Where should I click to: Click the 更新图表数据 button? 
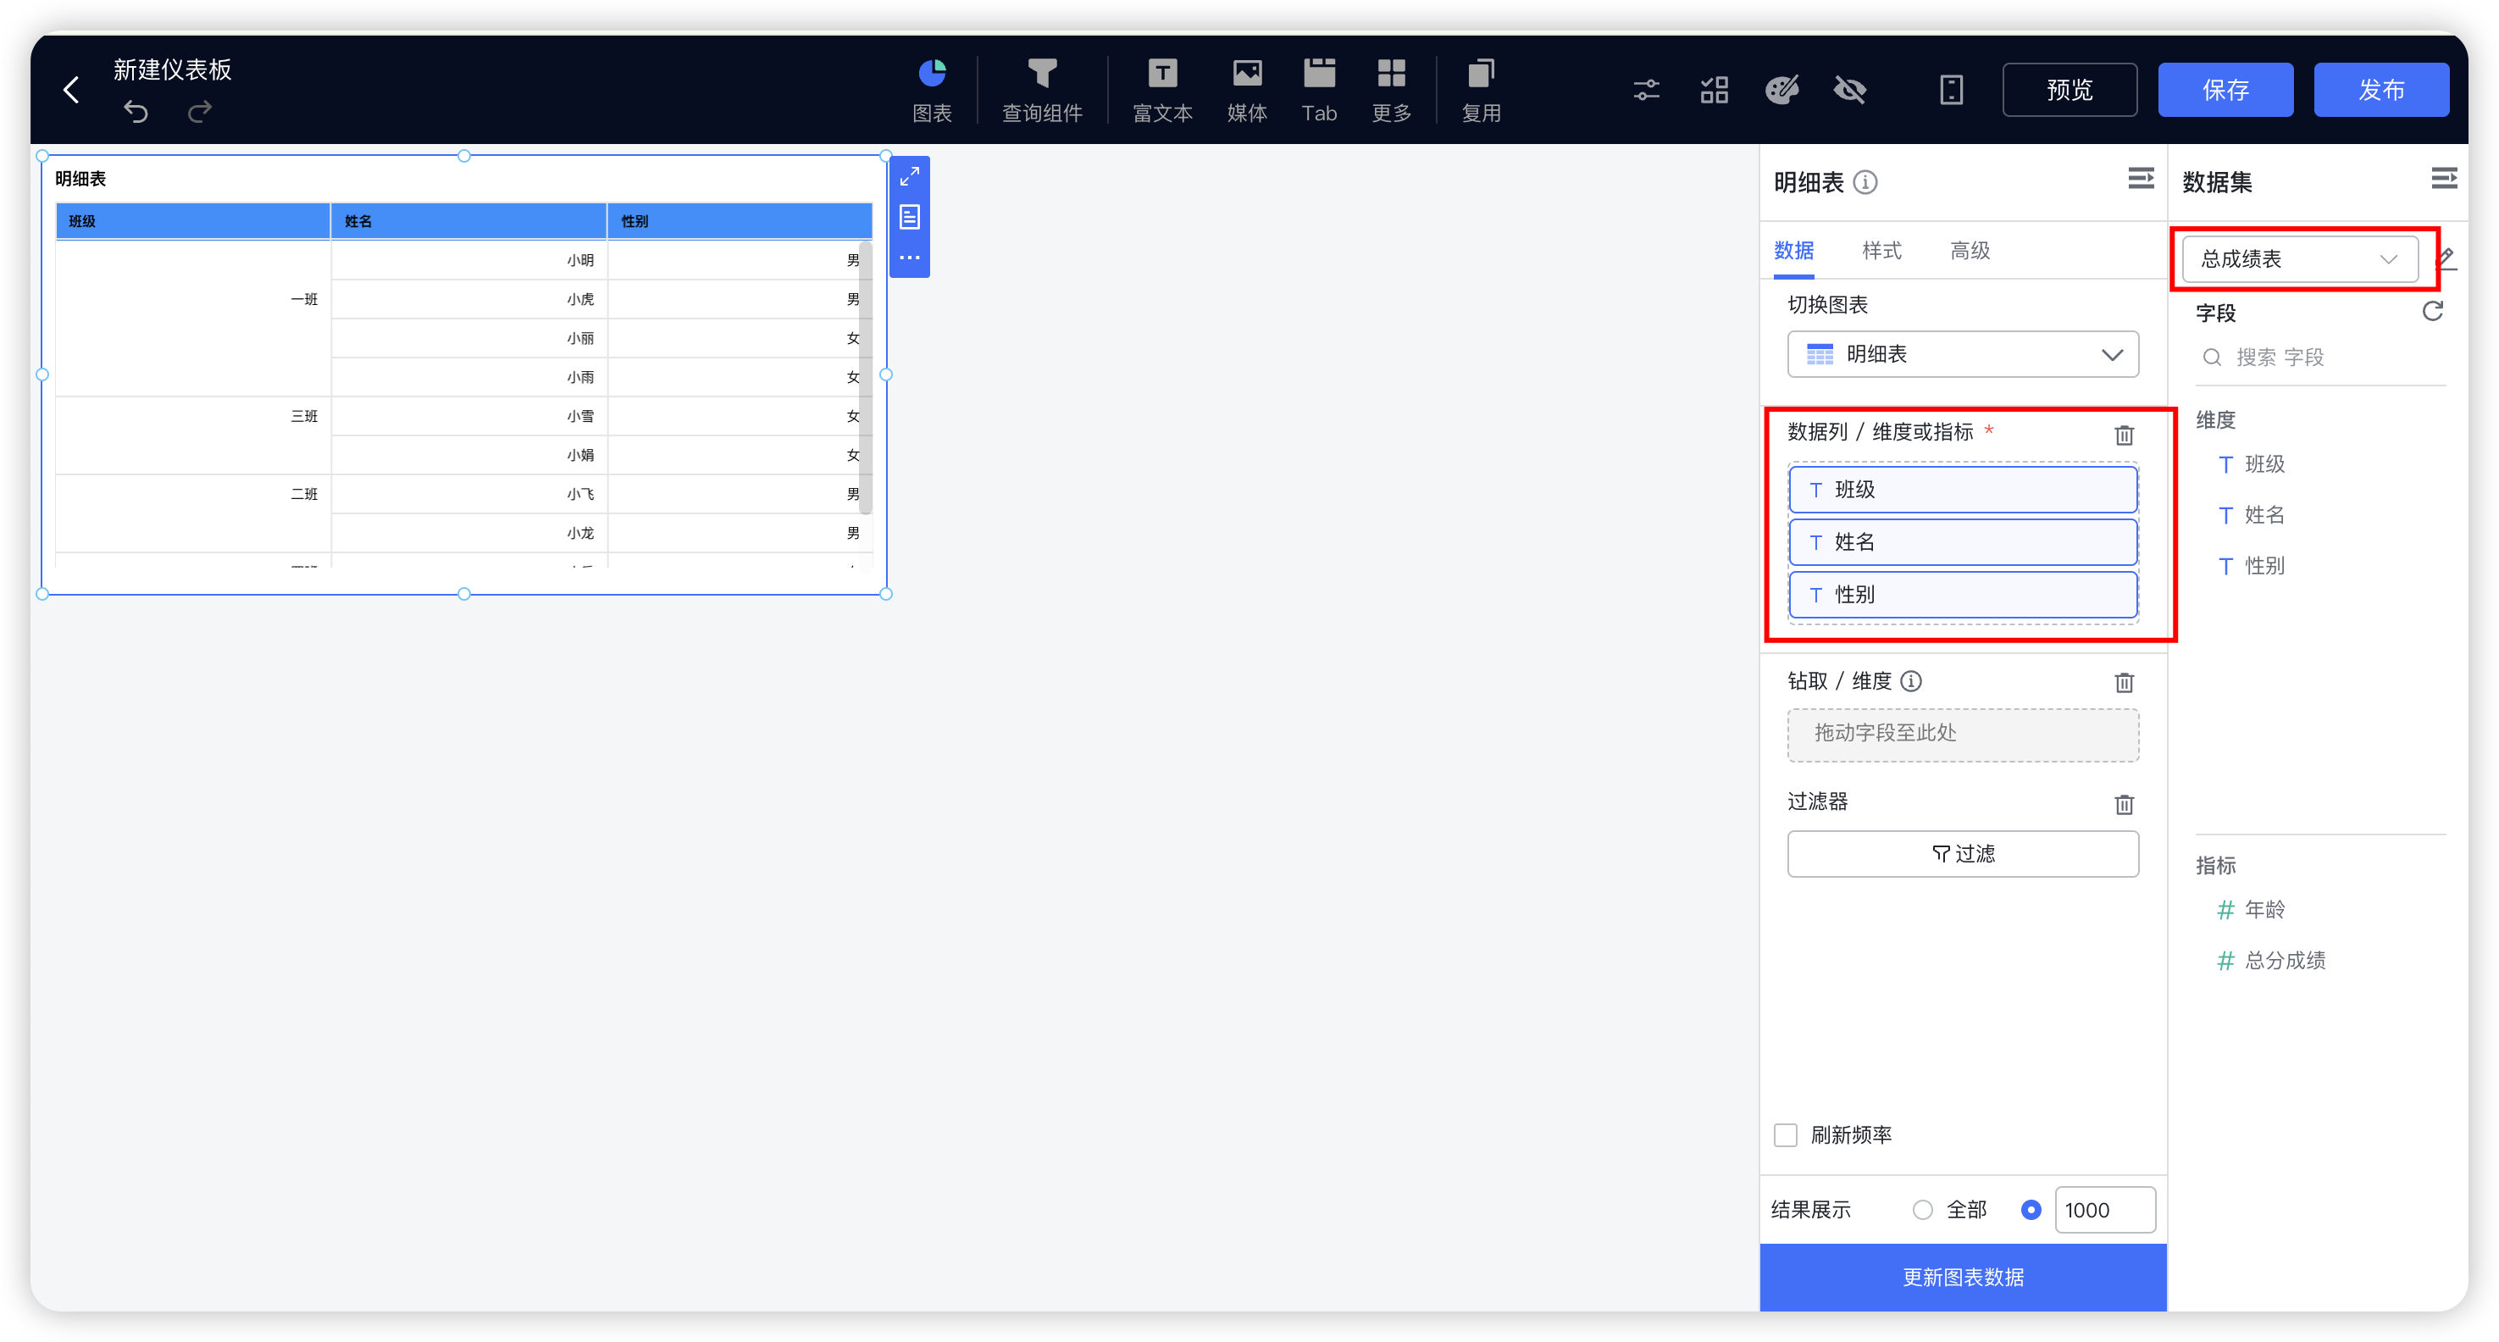pyautogui.click(x=1962, y=1276)
